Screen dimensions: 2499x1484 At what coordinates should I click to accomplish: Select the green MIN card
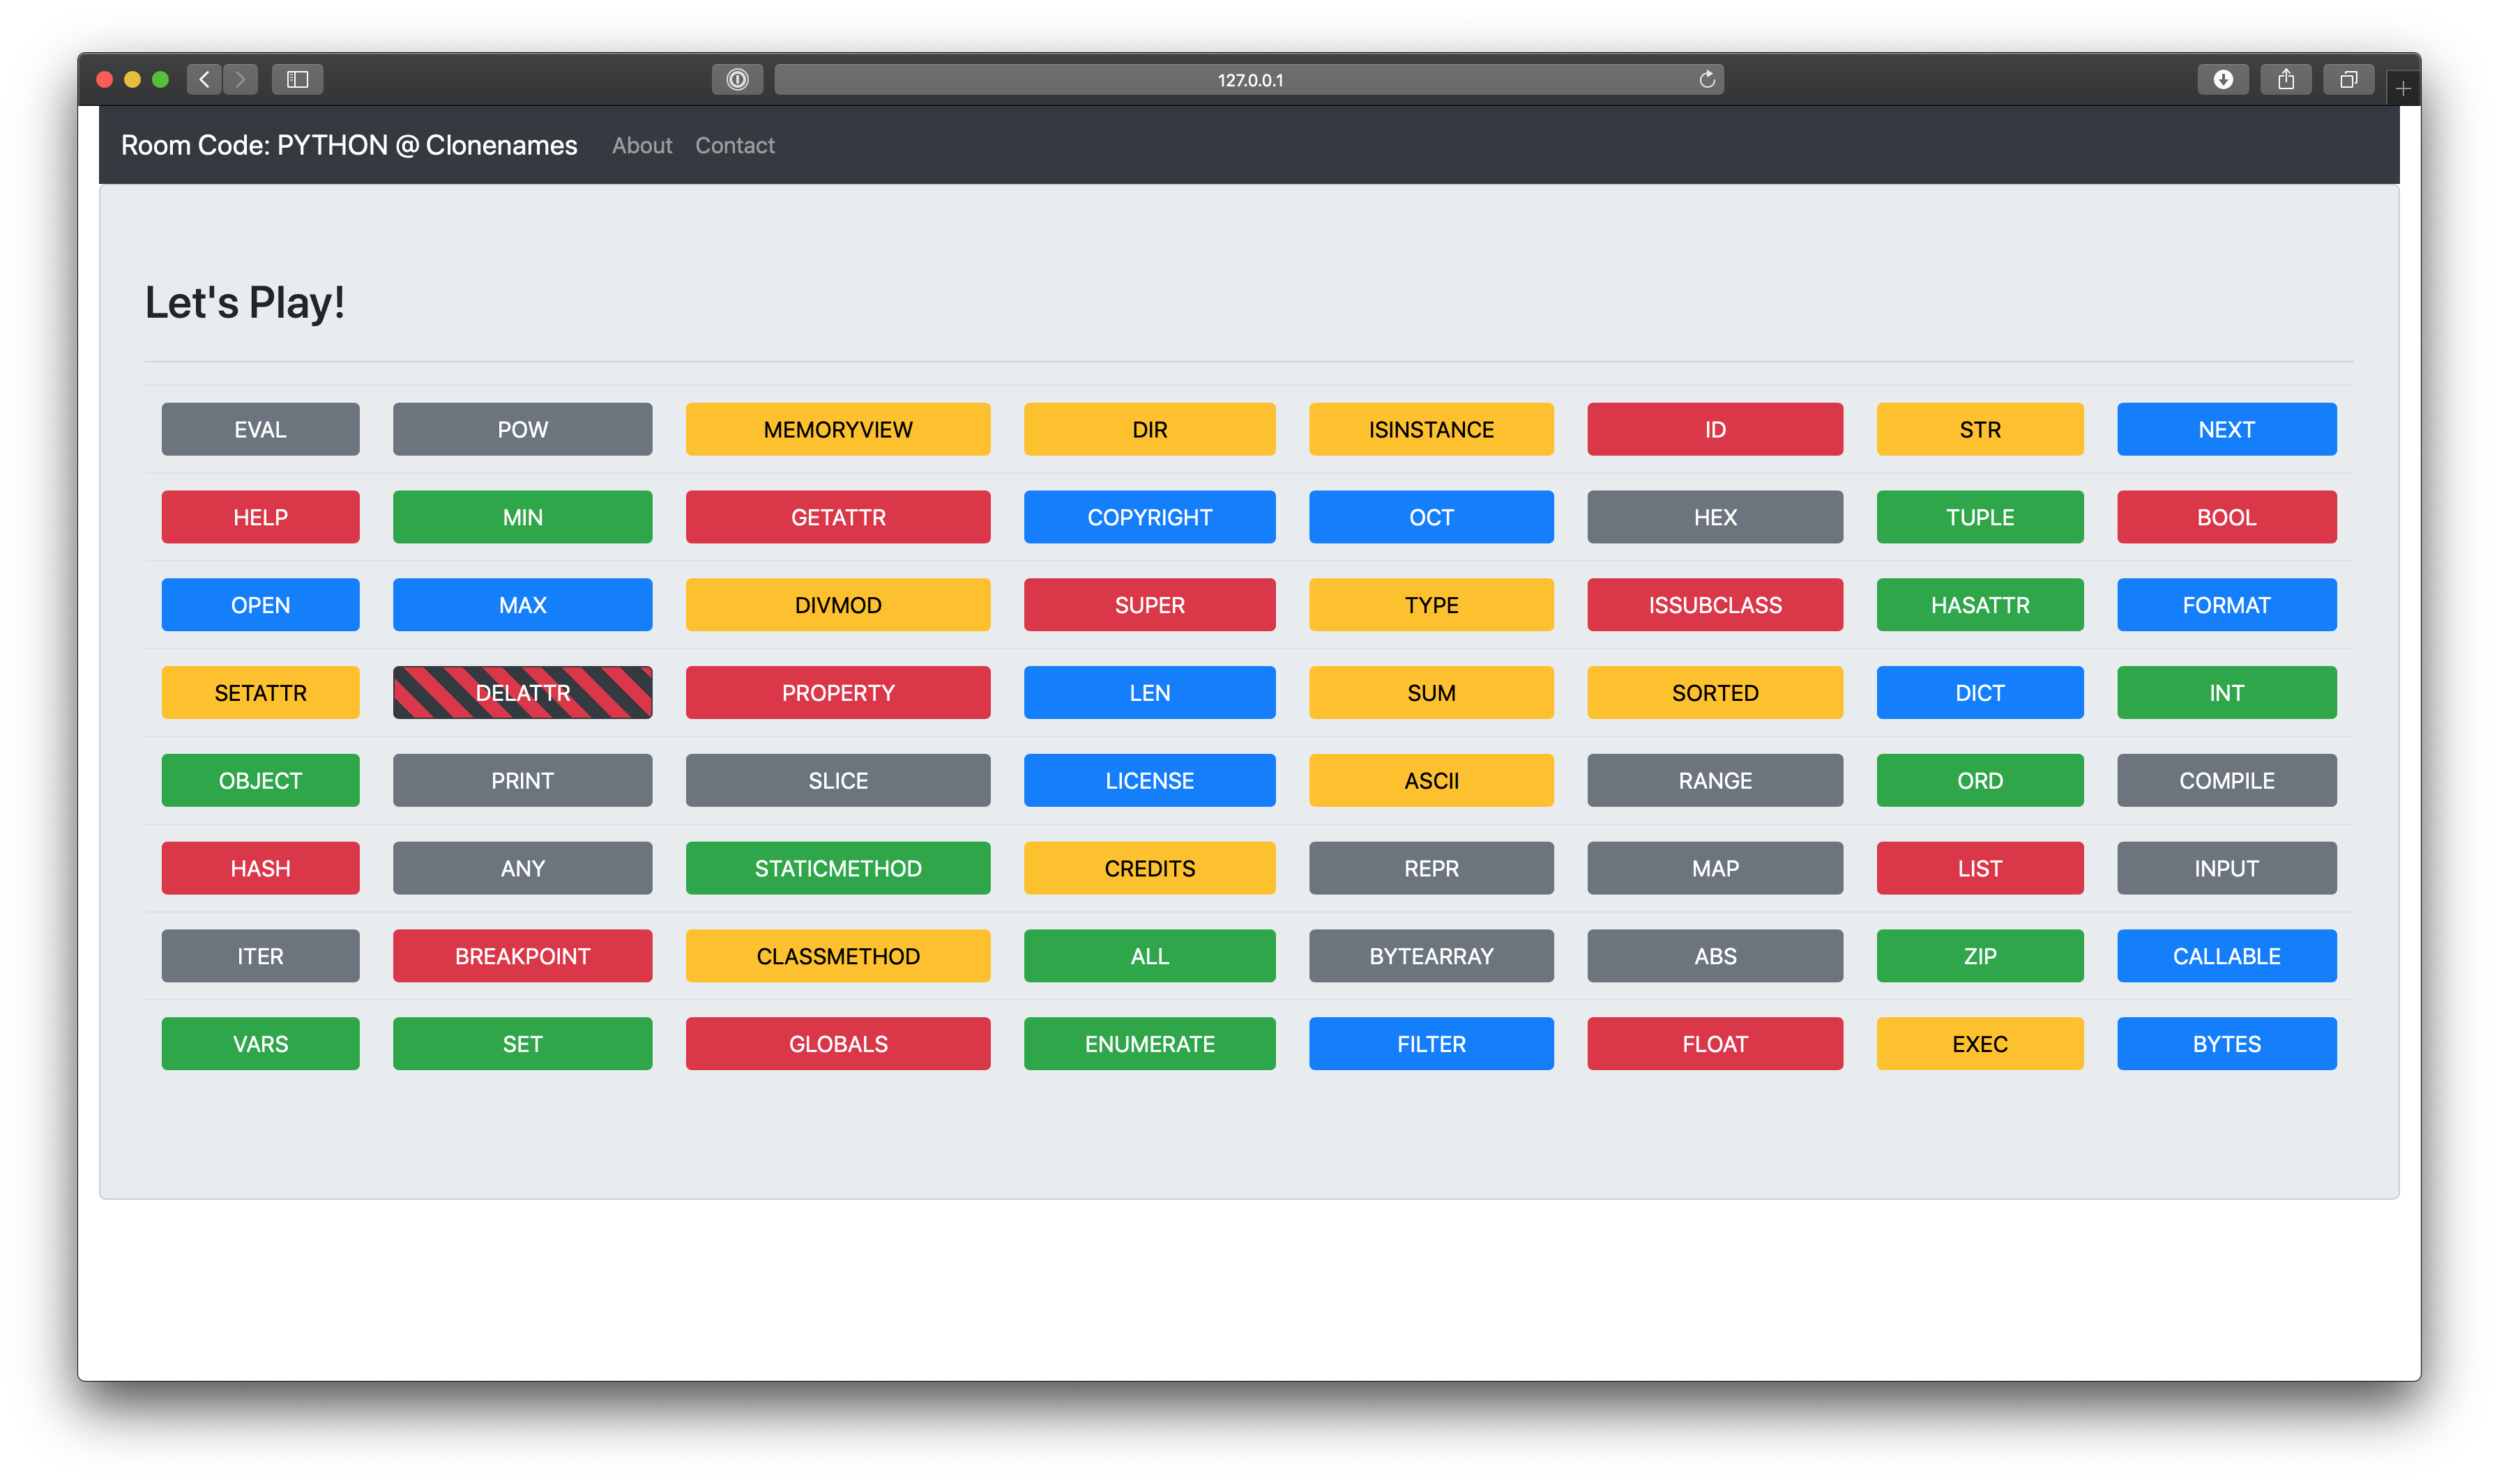(x=522, y=517)
